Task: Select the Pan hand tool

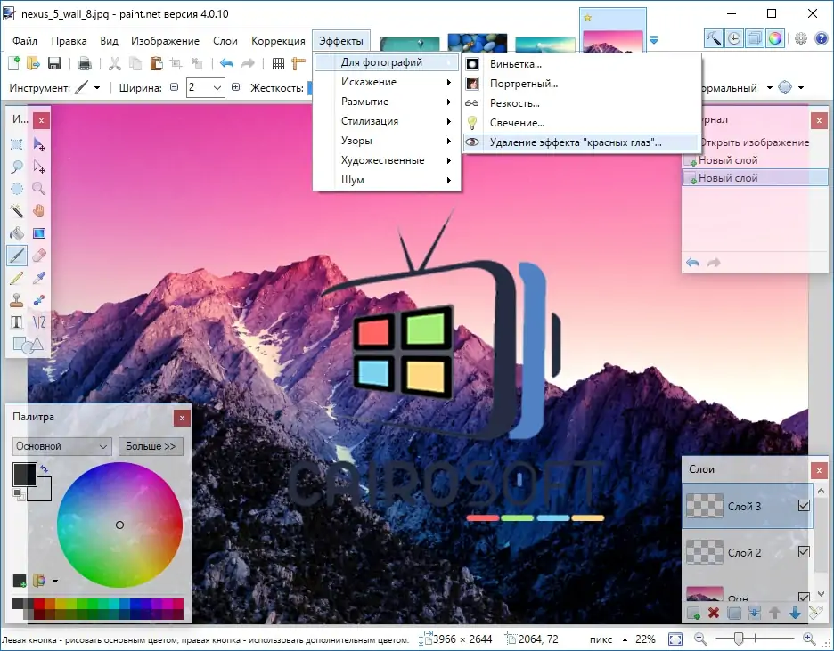Action: coord(39,211)
